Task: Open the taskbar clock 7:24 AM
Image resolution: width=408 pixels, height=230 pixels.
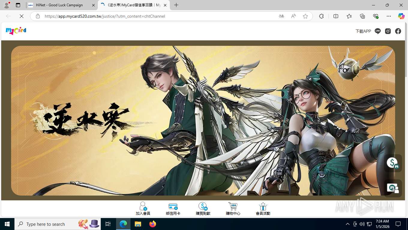Action: pos(382,224)
